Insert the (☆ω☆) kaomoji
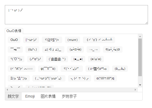Screen dimensions: 152x108 tap(72, 40)
